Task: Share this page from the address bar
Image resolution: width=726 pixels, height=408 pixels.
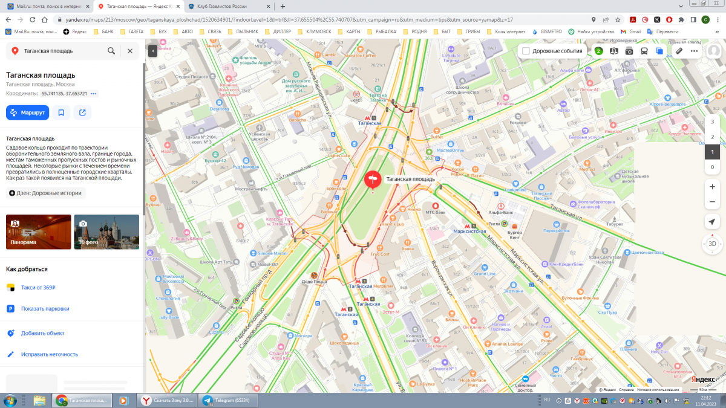Action: (606, 19)
